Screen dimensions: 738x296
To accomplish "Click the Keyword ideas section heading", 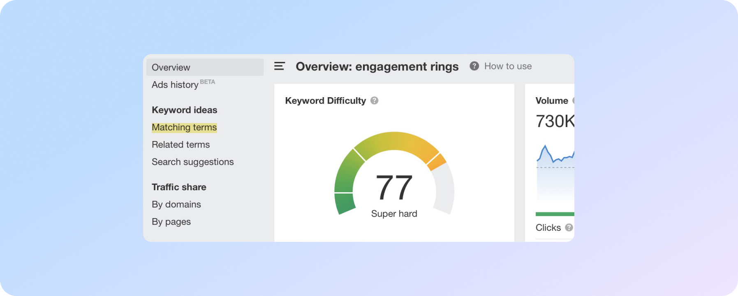I will (x=184, y=110).
